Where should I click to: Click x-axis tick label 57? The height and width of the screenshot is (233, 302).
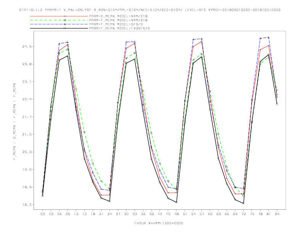(202, 214)
